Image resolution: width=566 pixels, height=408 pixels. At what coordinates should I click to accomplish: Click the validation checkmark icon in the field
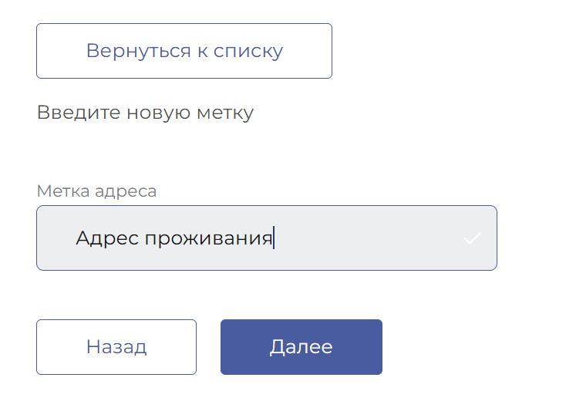[472, 238]
